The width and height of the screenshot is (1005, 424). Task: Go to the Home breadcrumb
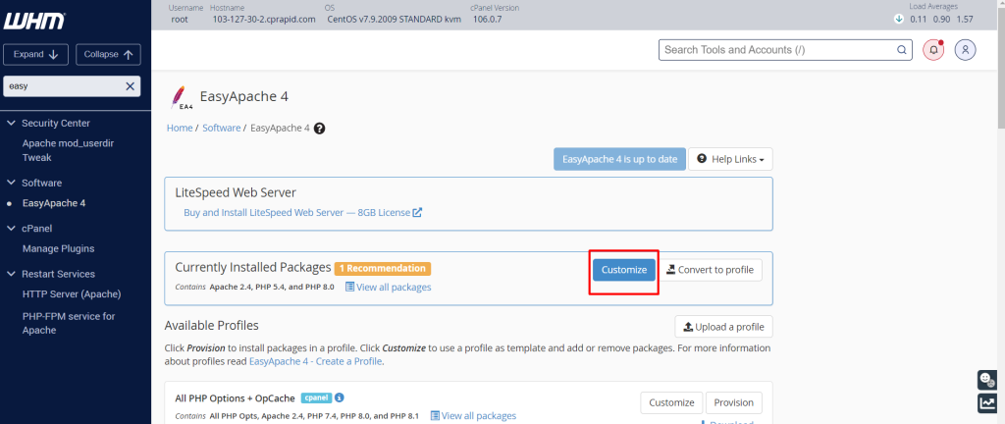pos(180,129)
